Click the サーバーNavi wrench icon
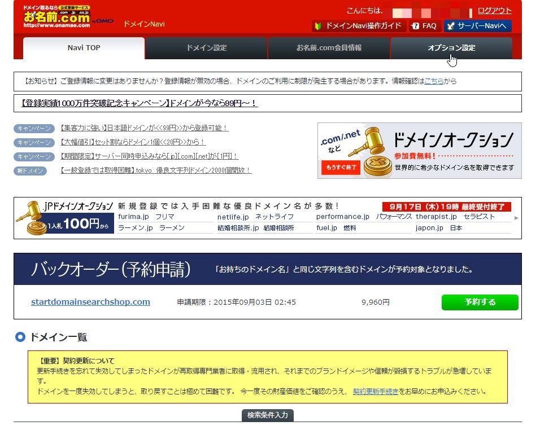 451,26
